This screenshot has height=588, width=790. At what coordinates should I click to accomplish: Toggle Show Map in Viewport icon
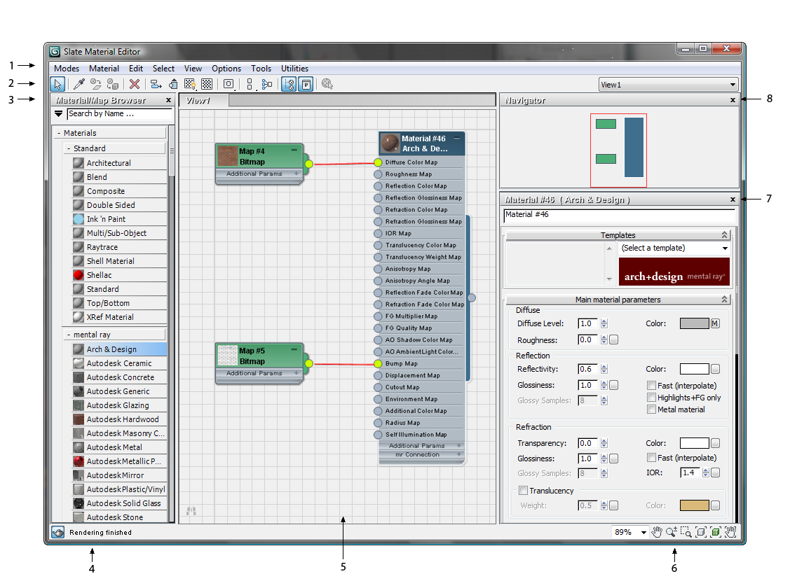190,84
